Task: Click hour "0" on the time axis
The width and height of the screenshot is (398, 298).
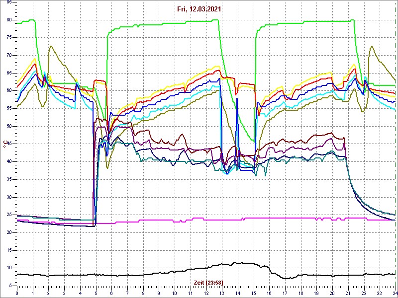Action: click(17, 293)
